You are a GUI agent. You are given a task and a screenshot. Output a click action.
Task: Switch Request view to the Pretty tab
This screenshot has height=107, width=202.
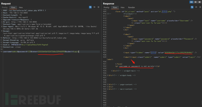point(5,8)
